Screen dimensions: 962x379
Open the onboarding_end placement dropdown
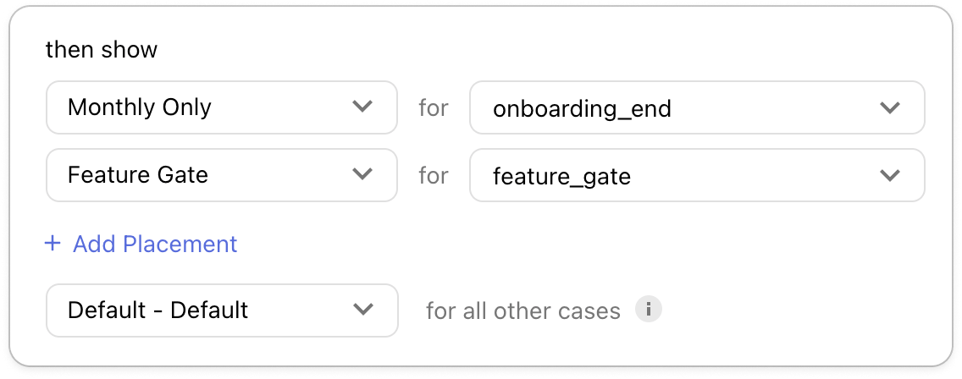(x=696, y=107)
